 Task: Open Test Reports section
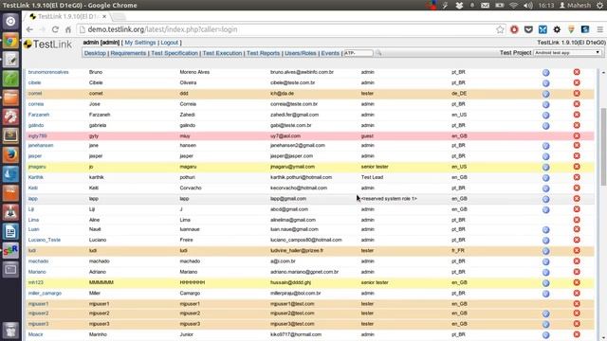point(264,53)
